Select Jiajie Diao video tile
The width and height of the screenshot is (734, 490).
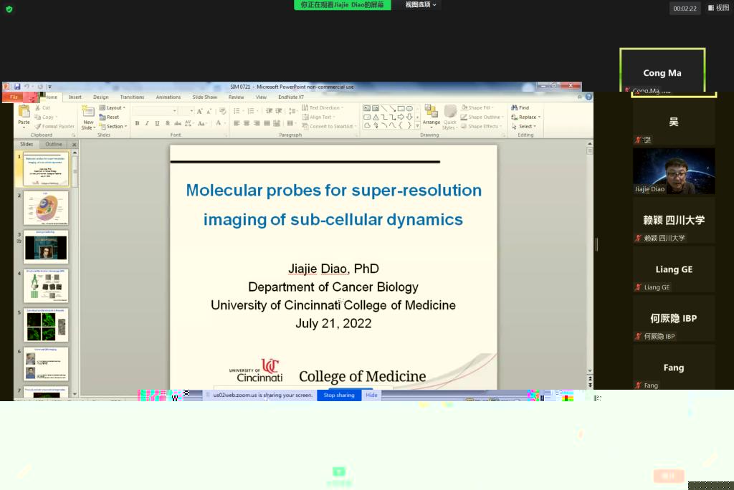[x=674, y=170]
